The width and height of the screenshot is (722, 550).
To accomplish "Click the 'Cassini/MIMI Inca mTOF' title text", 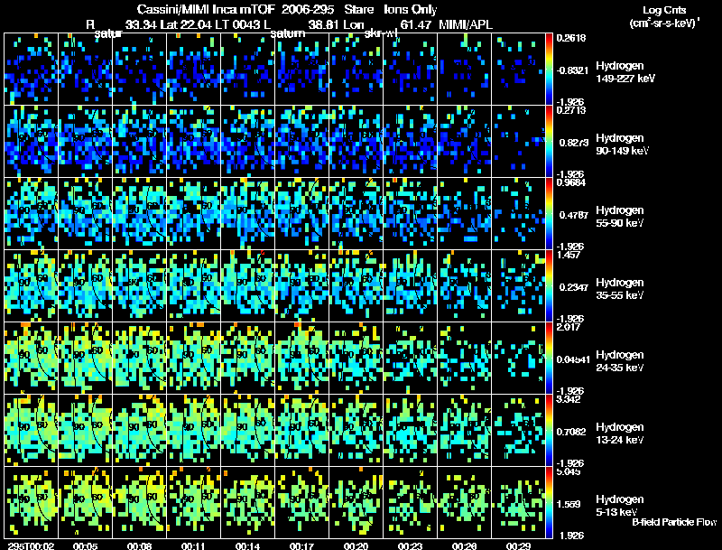I will point(206,10).
